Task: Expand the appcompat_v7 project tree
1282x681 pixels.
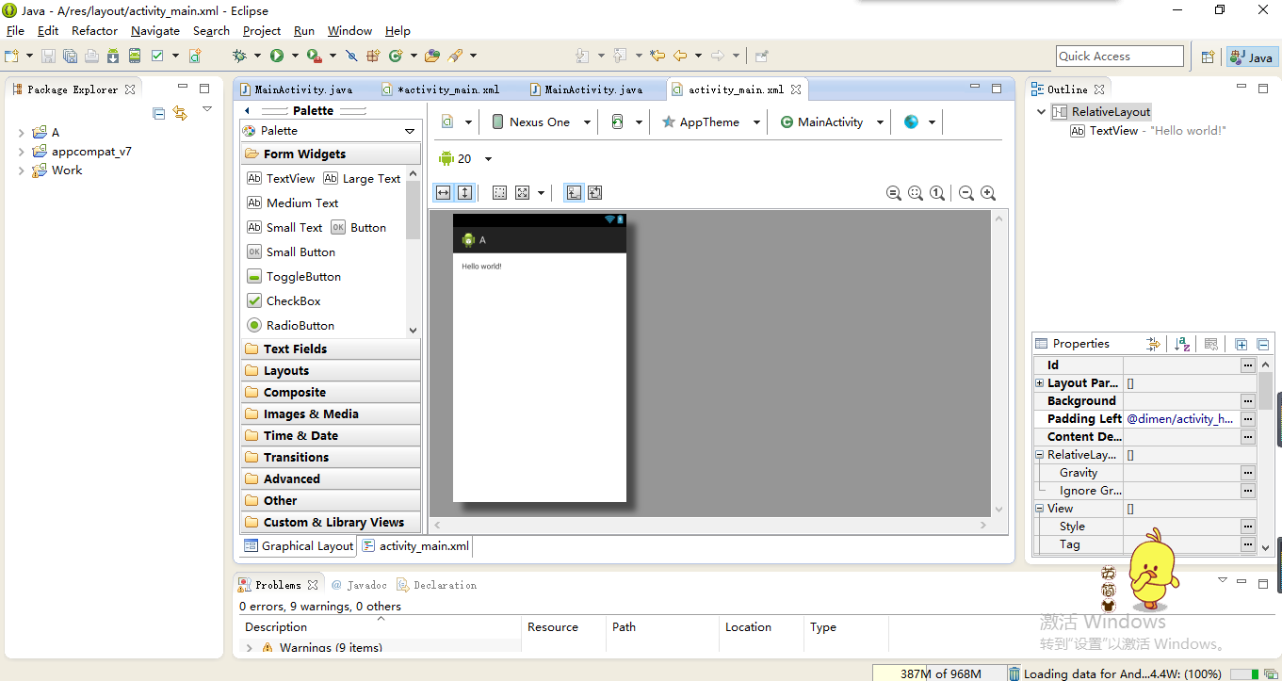Action: 22,152
